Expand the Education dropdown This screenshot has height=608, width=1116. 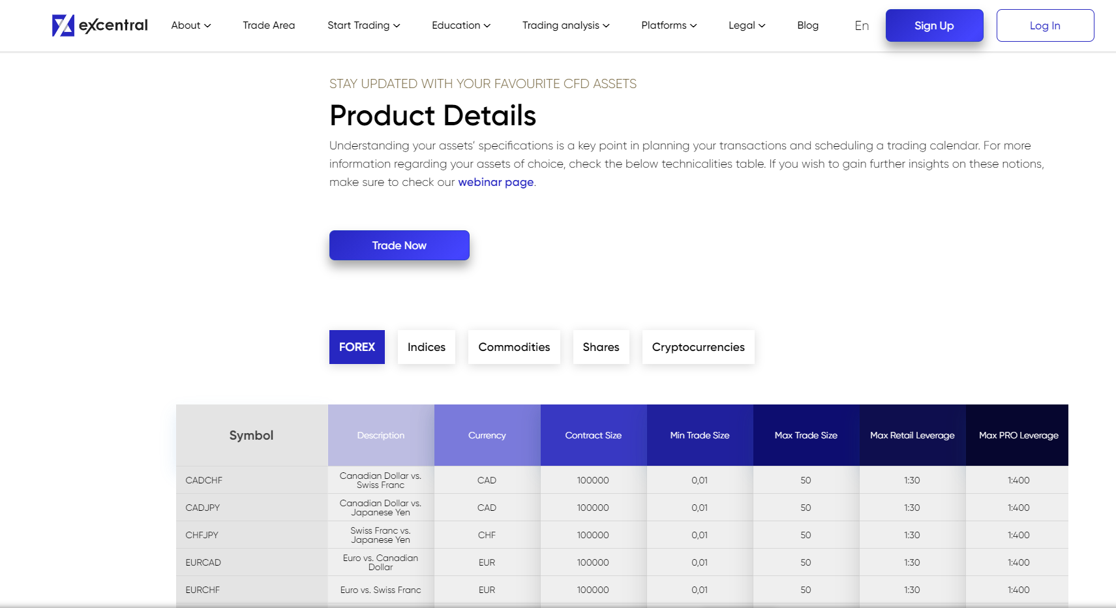tap(460, 25)
